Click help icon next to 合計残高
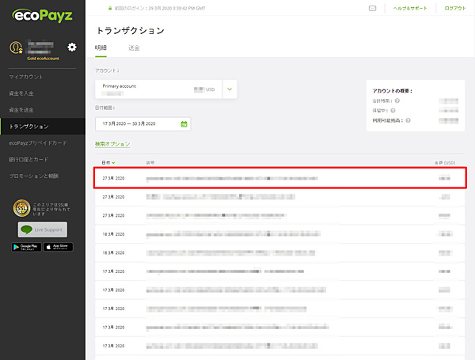 (x=397, y=100)
